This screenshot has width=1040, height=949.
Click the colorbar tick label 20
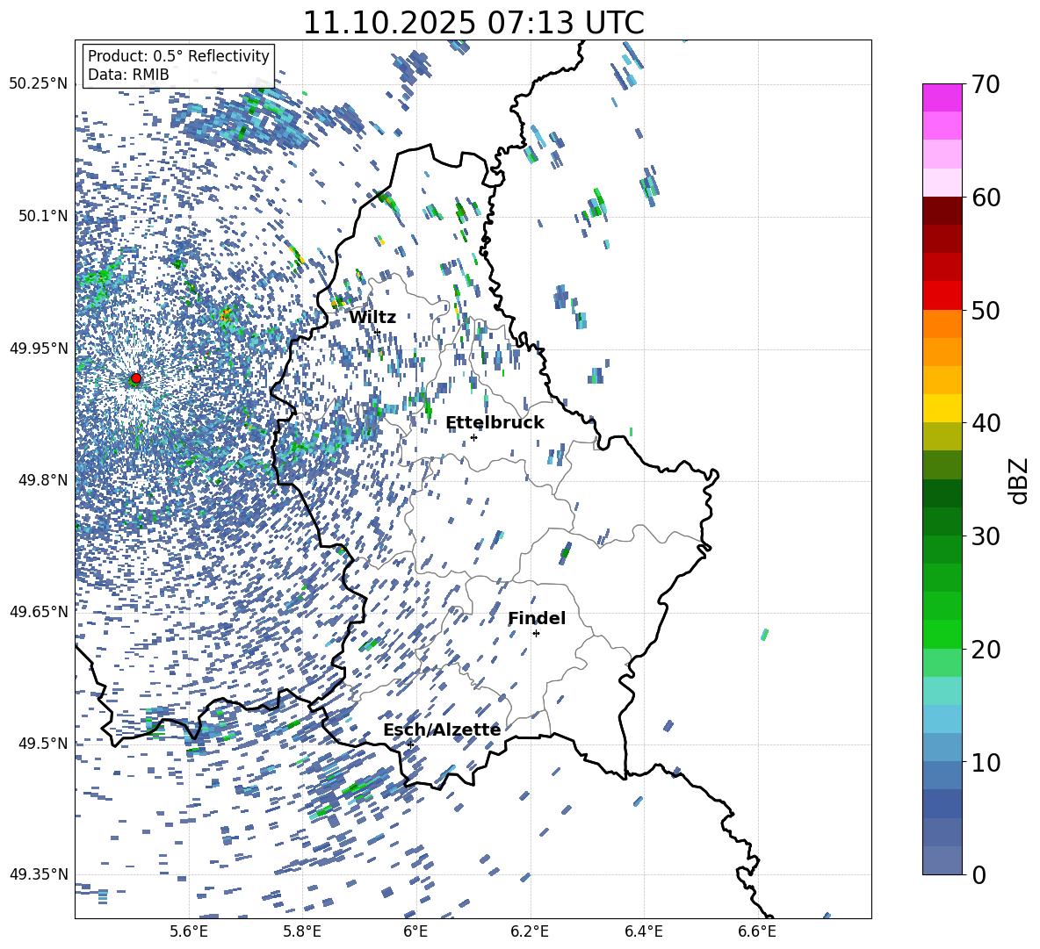pos(986,650)
